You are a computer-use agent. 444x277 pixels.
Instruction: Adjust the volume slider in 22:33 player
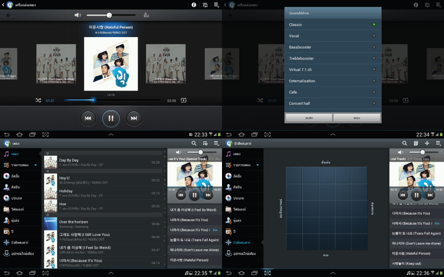point(111,15)
